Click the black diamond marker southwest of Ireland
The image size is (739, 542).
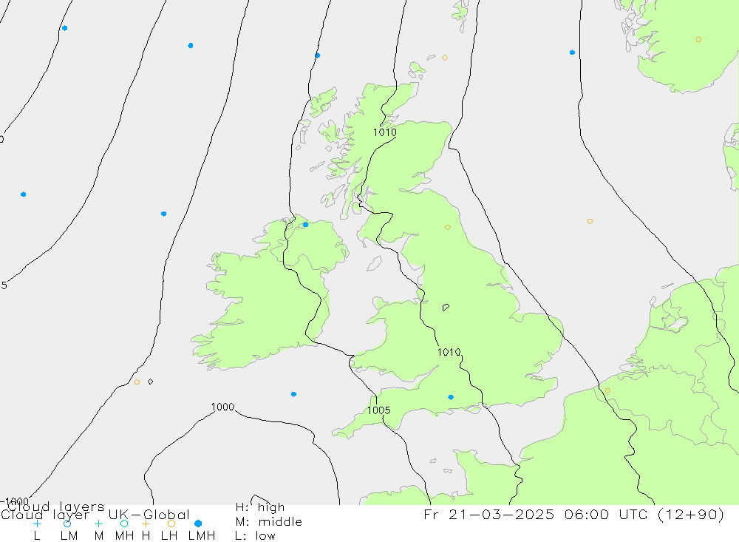[150, 381]
